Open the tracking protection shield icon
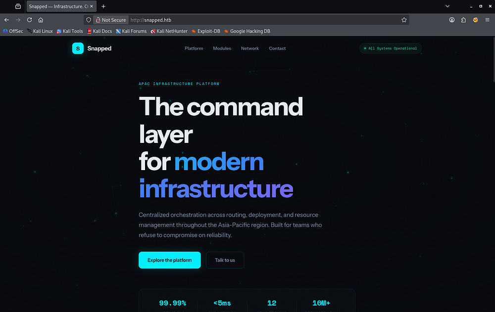This screenshot has height=312, width=495. [x=89, y=20]
